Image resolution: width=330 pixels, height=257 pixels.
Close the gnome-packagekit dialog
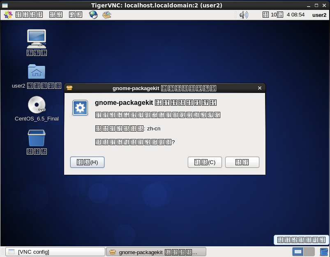[x=260, y=88]
